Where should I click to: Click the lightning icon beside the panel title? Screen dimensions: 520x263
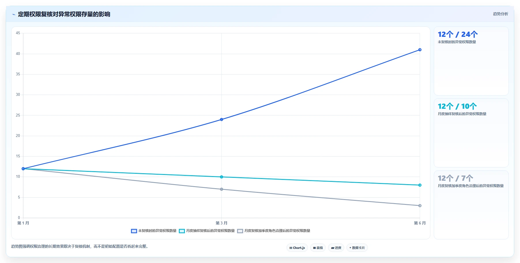(x=14, y=14)
